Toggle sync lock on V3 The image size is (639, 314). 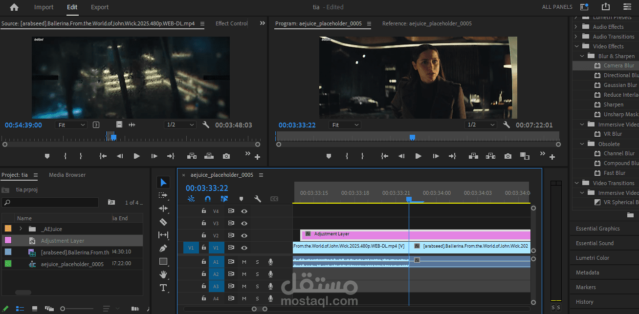pyautogui.click(x=230, y=223)
